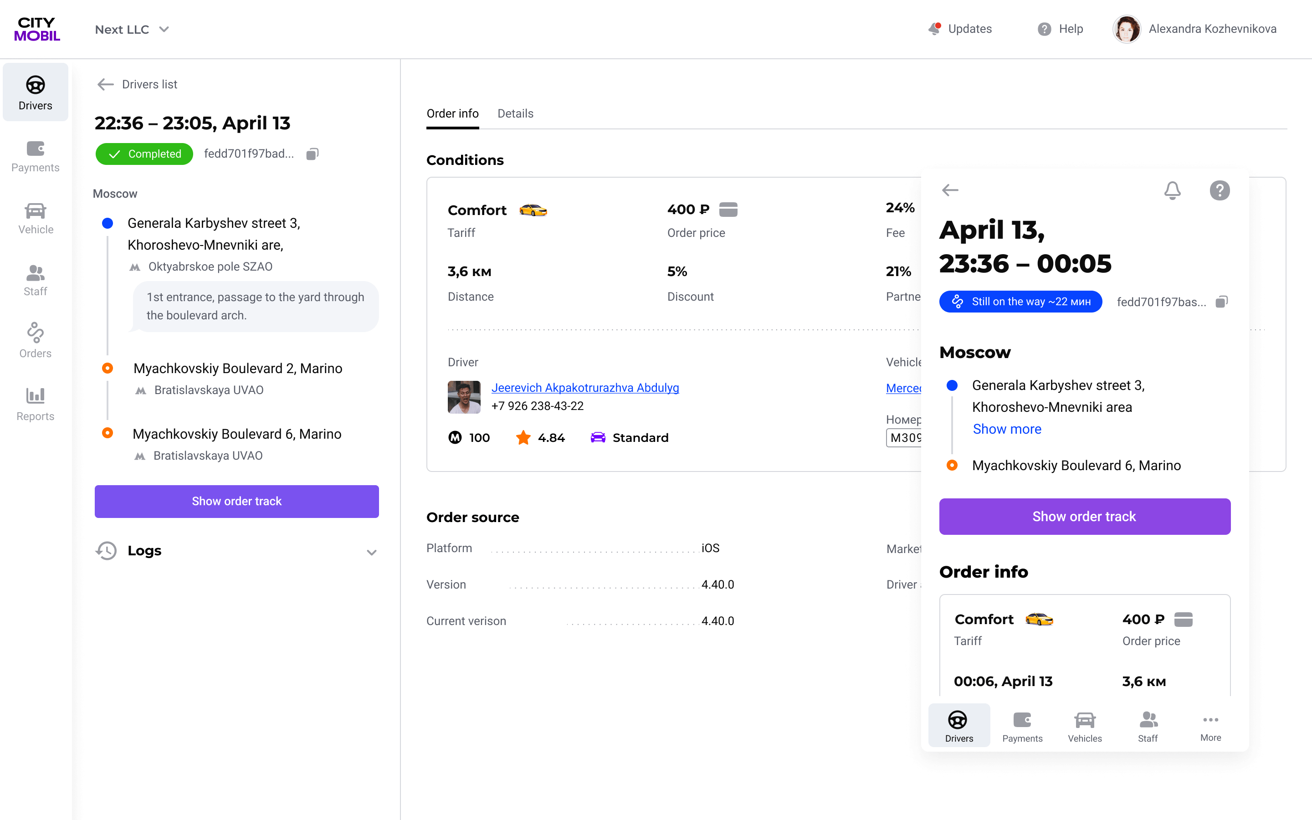Open Payments in the left sidebar
The image size is (1312, 820).
[35, 156]
